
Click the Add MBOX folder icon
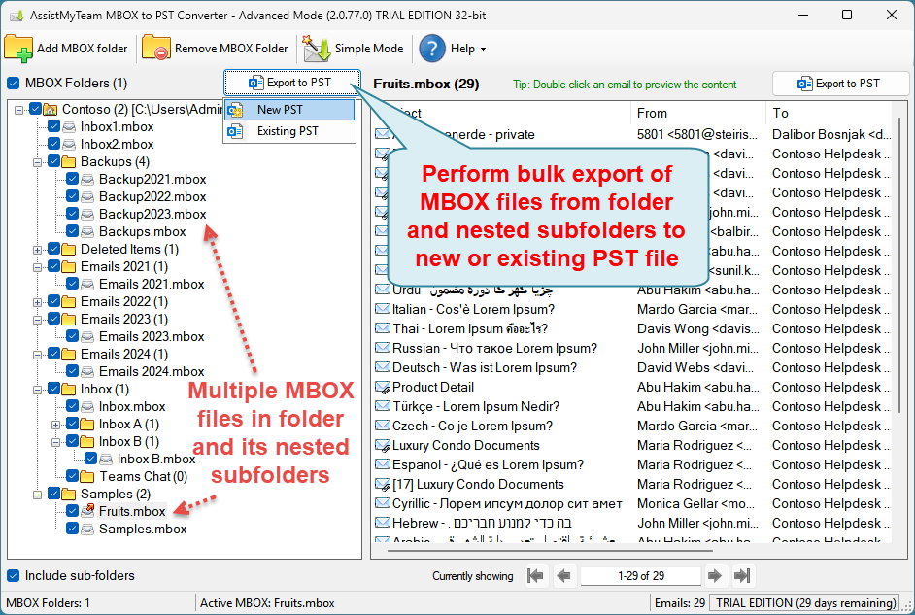pyautogui.click(x=19, y=49)
